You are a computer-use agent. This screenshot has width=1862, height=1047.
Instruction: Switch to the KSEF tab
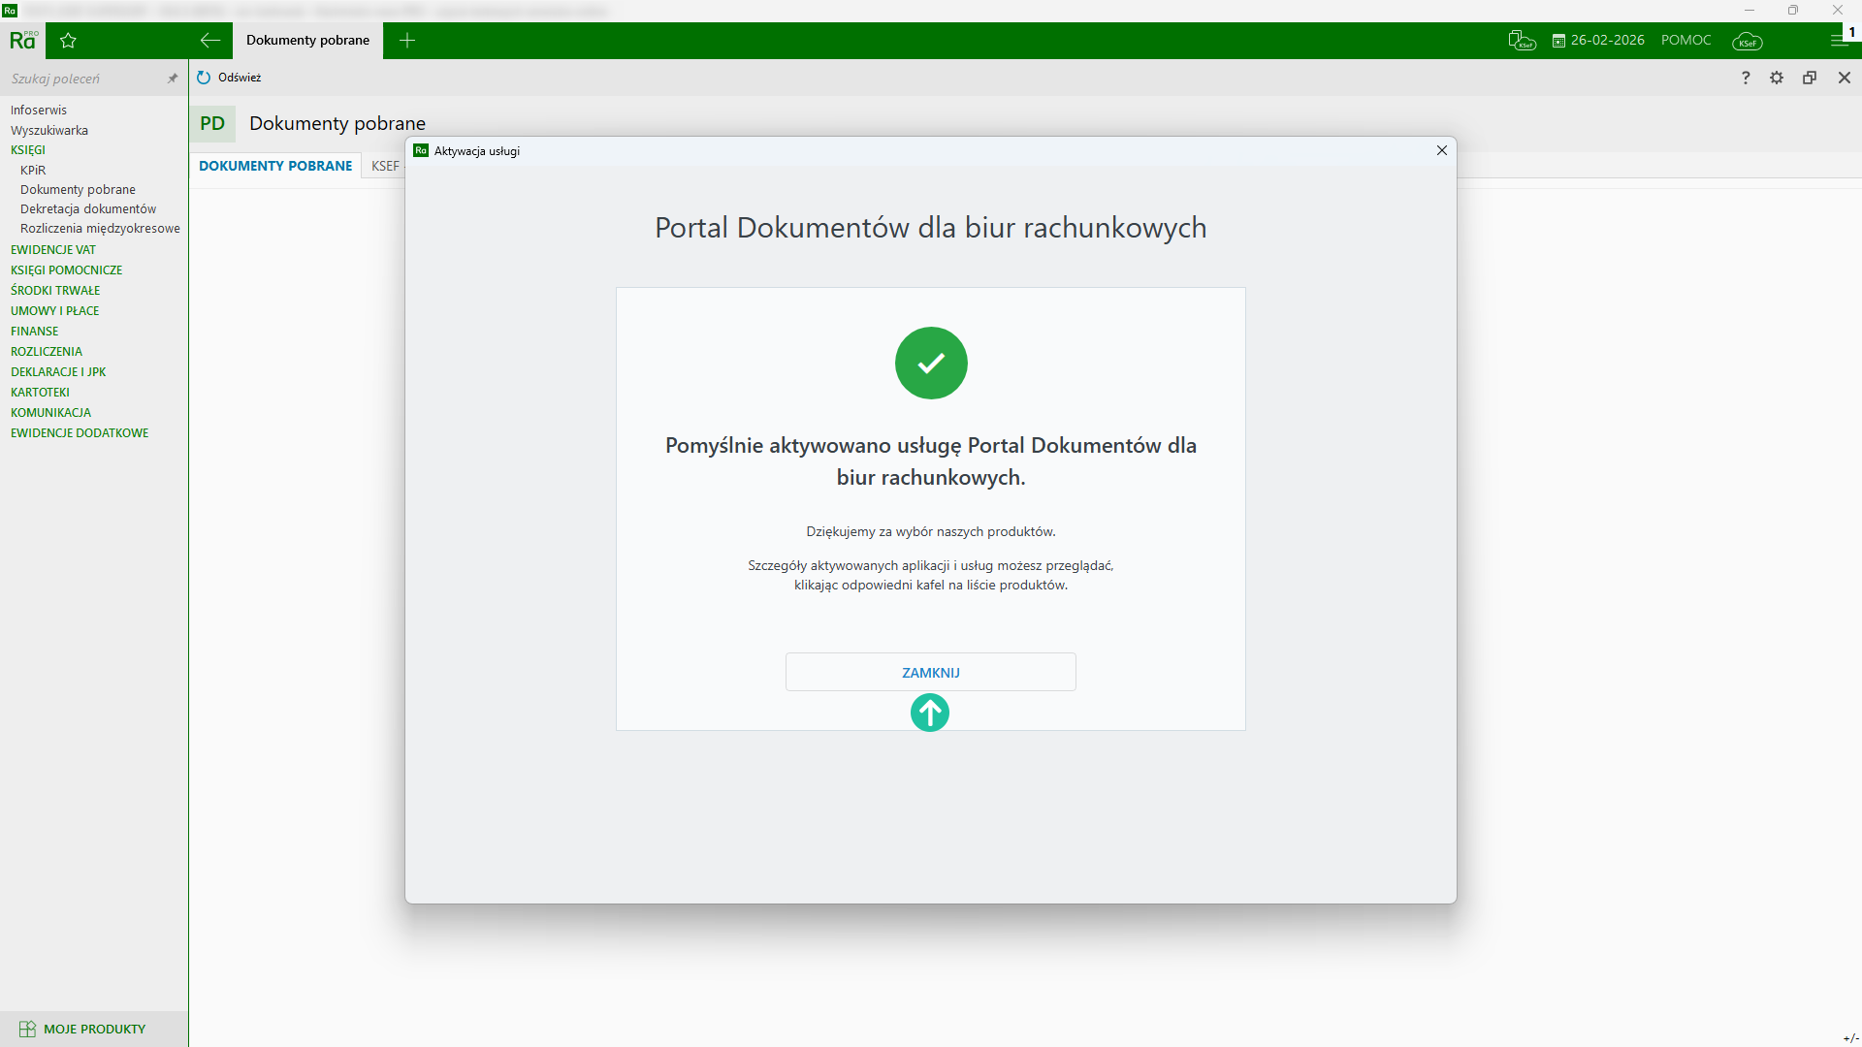(x=385, y=166)
